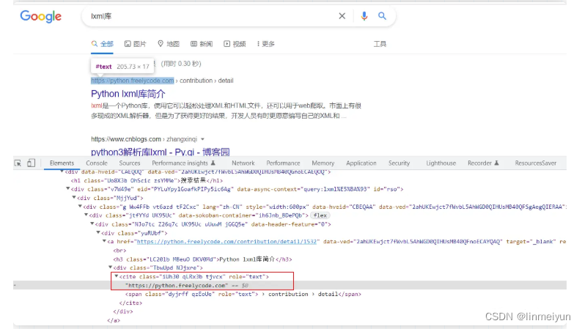This screenshot has width=582, height=329.
Task: Collapse the div class v7W49e node
Action: pos(68,189)
